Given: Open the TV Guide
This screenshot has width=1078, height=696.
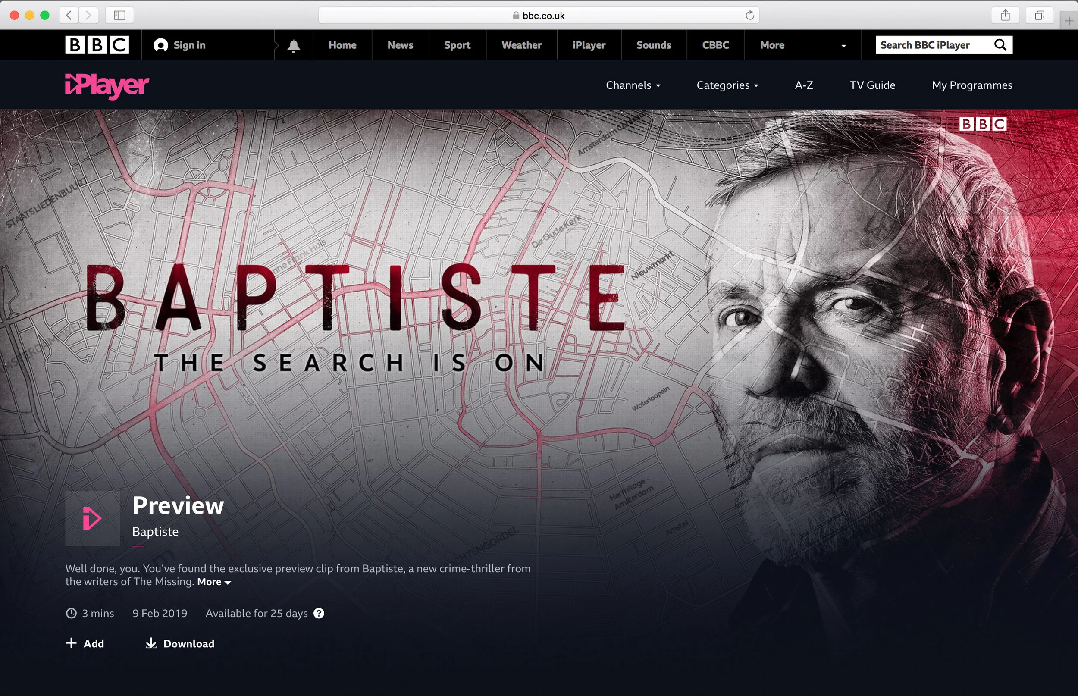Looking at the screenshot, I should coord(872,85).
